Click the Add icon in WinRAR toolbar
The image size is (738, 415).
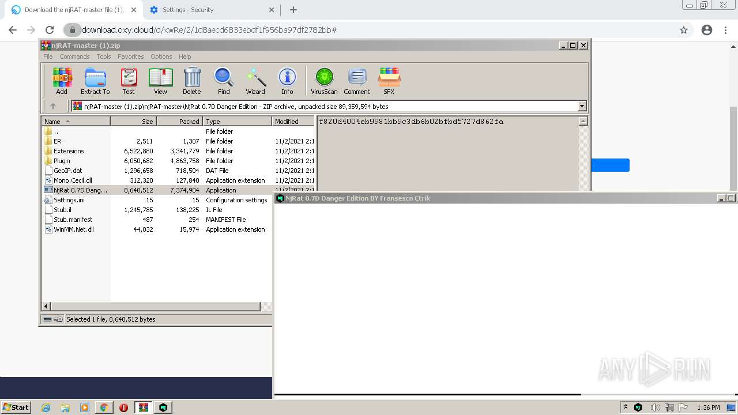tap(62, 81)
